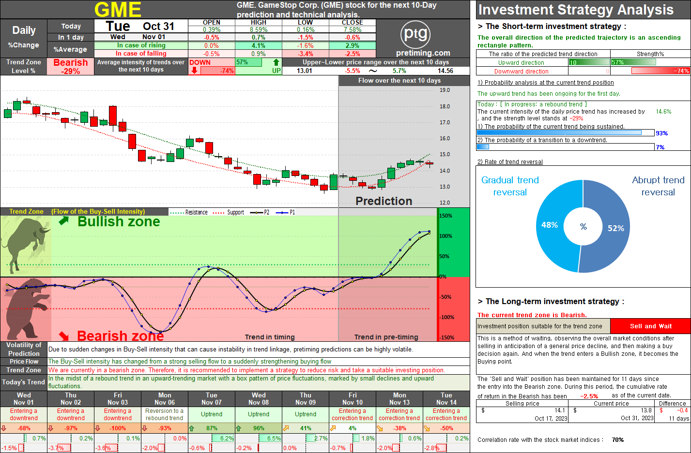This screenshot has height=453, width=691.
Task: Click the green up arrow beside 96%
Action: click(x=239, y=428)
